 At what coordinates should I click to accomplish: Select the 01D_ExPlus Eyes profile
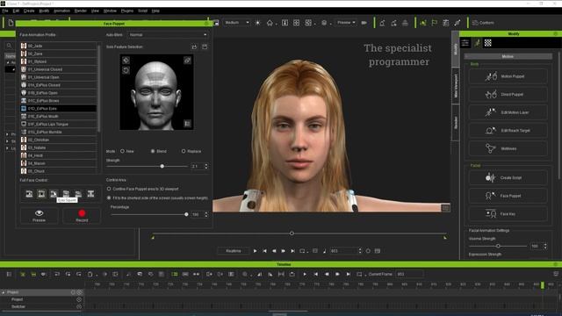tap(59, 108)
